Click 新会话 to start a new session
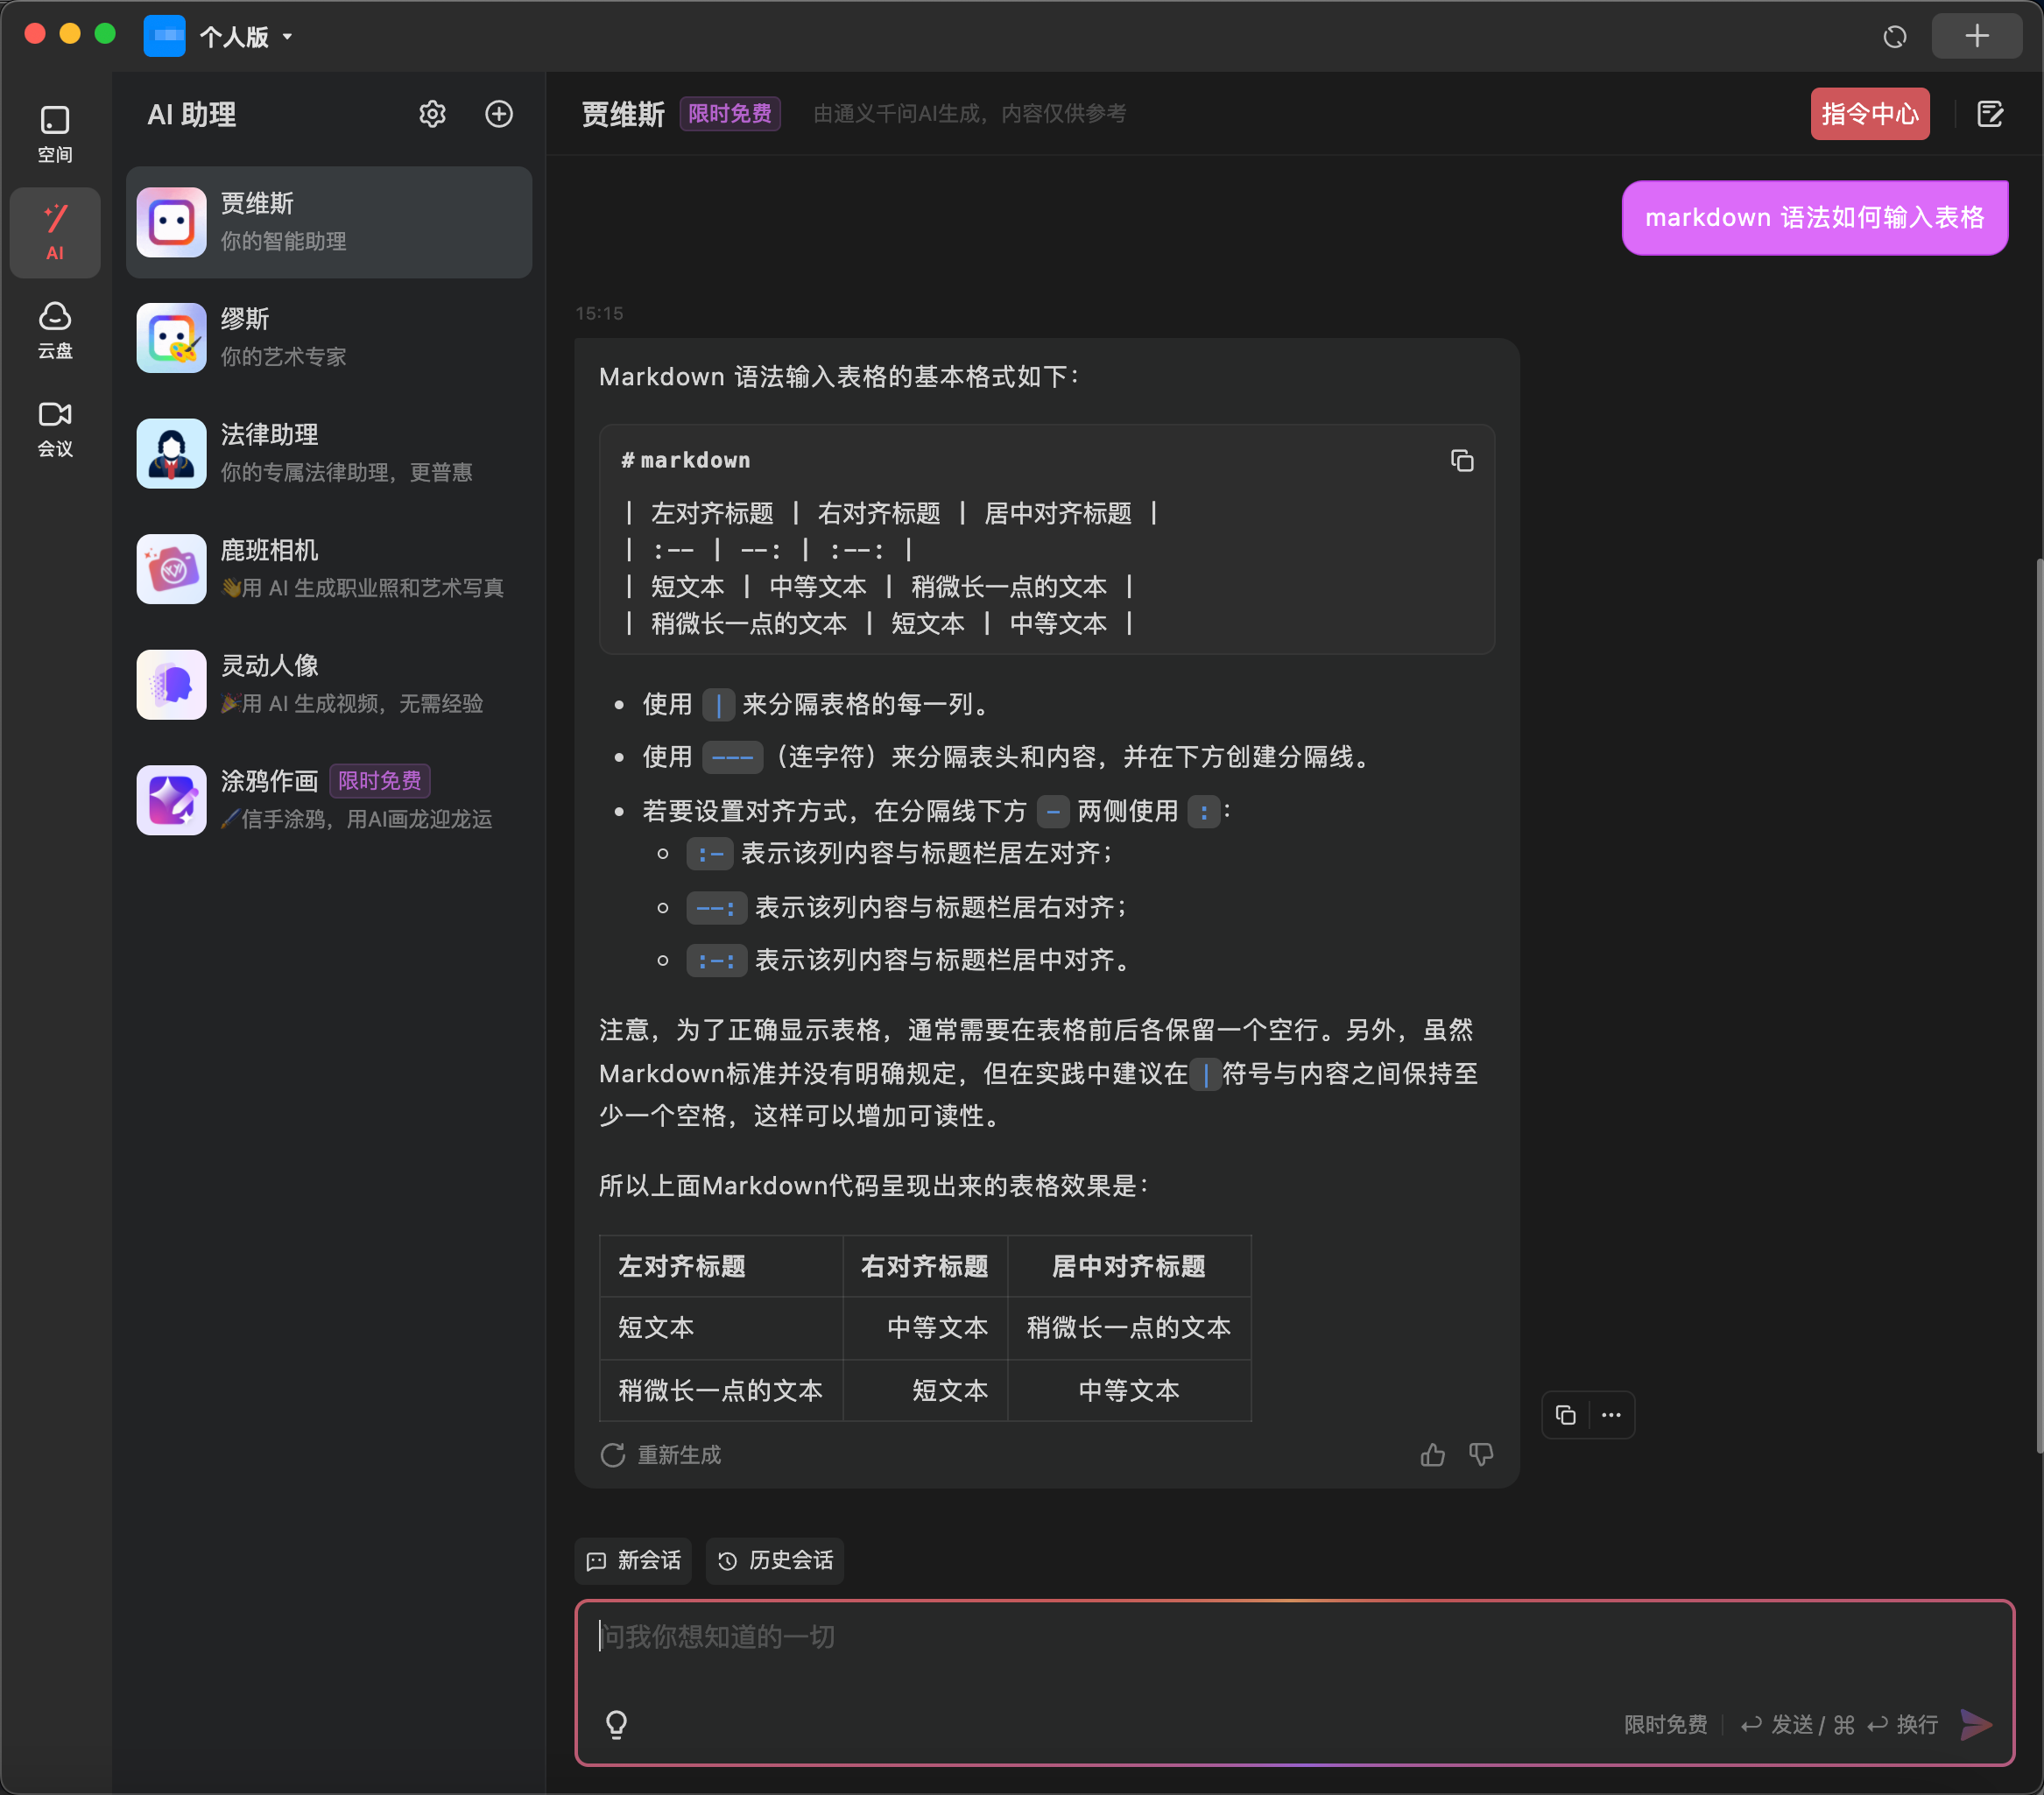 [633, 1560]
